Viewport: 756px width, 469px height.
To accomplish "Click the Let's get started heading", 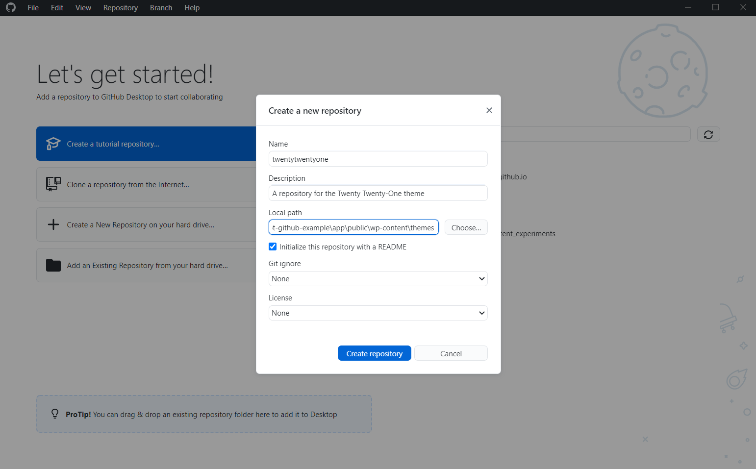I will [125, 74].
